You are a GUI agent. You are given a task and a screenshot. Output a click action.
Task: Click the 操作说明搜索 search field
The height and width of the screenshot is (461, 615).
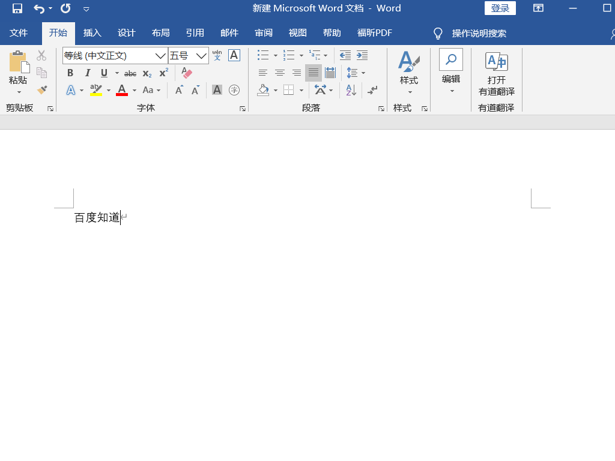[479, 33]
